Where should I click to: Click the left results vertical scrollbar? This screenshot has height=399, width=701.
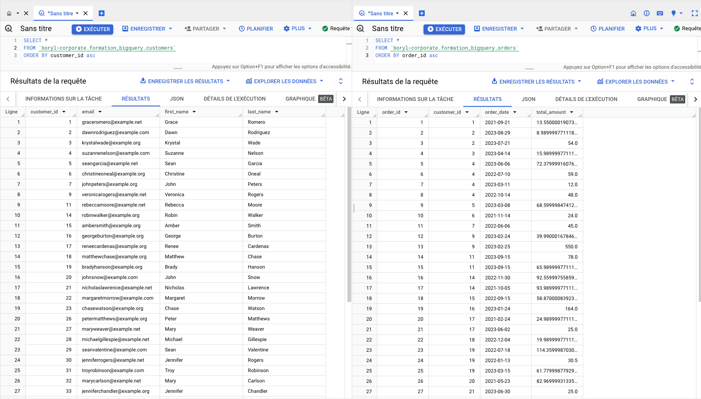tap(349, 205)
